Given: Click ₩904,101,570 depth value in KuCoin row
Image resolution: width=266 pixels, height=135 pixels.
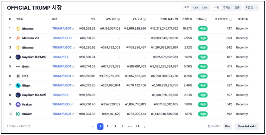Looking at the screenshot, I should [111, 114].
